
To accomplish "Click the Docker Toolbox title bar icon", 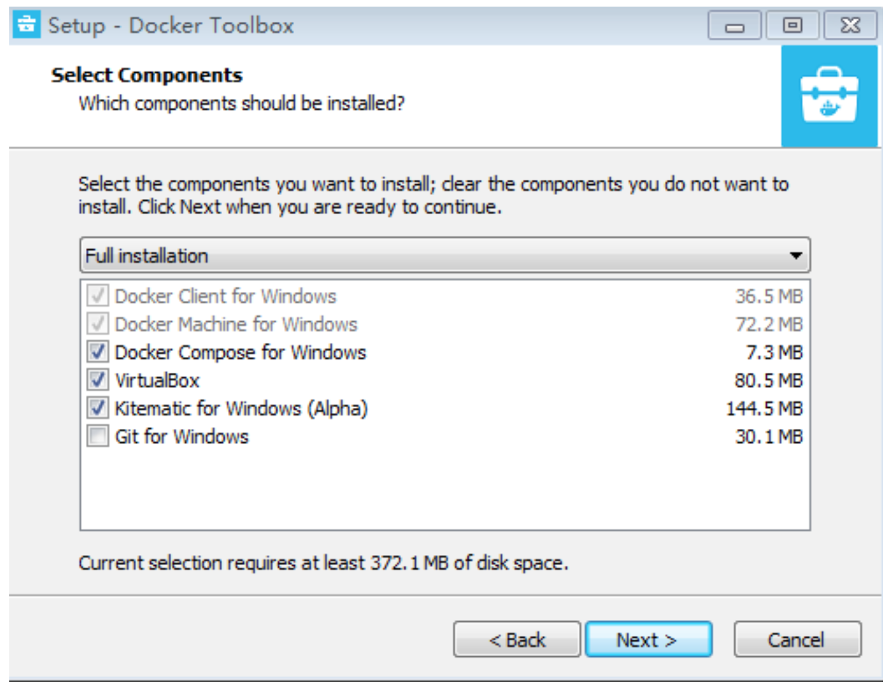I will [x=27, y=25].
